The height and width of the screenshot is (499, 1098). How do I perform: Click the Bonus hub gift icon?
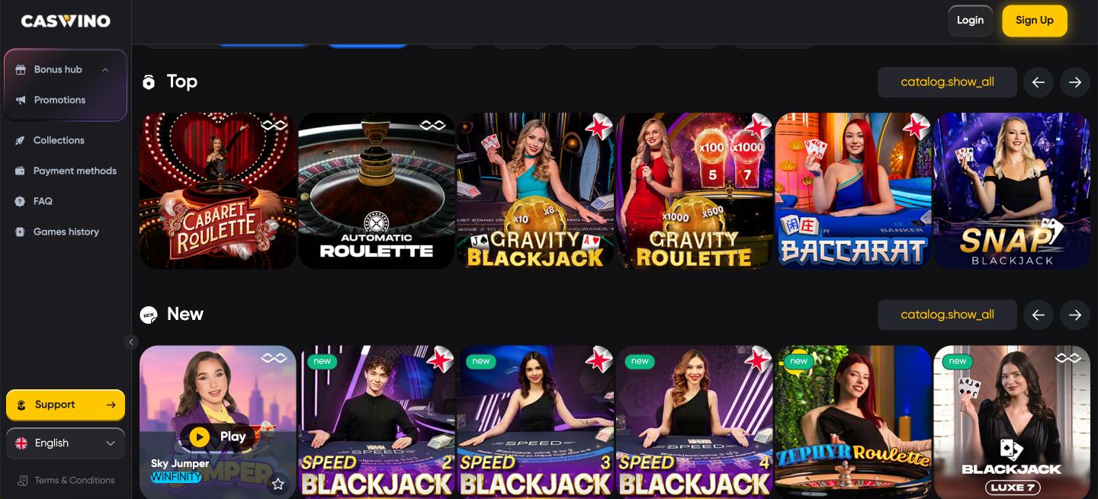point(21,69)
